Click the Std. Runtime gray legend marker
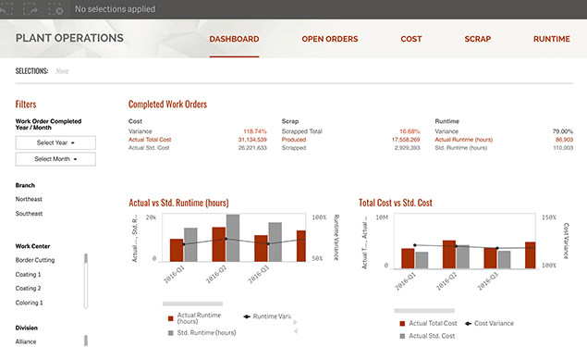 pyautogui.click(x=171, y=333)
